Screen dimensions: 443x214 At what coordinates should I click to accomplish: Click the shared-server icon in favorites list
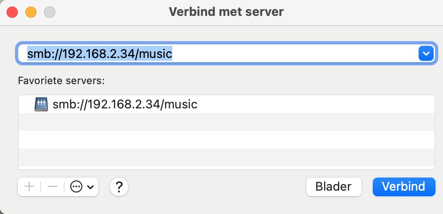(x=41, y=104)
